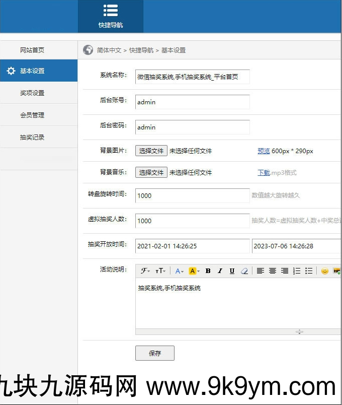The width and height of the screenshot is (342, 405).
Task: Insert a bulleted list
Action: [309, 271]
